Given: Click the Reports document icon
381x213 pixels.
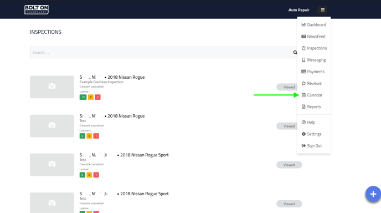Looking at the screenshot, I should (x=303, y=106).
